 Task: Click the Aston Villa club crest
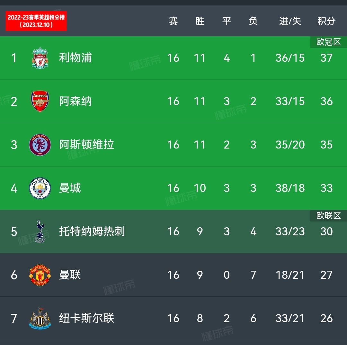(40, 145)
